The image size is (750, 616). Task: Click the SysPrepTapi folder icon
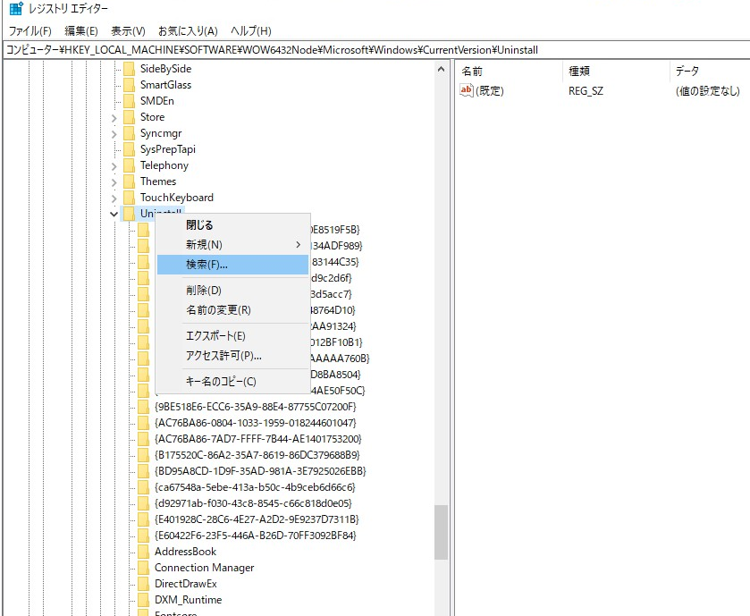[129, 149]
